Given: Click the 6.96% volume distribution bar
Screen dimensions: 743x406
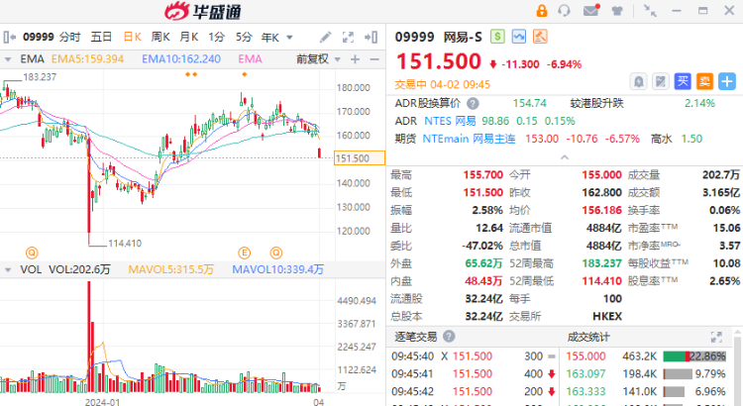Looking at the screenshot, I should pyautogui.click(x=674, y=392).
